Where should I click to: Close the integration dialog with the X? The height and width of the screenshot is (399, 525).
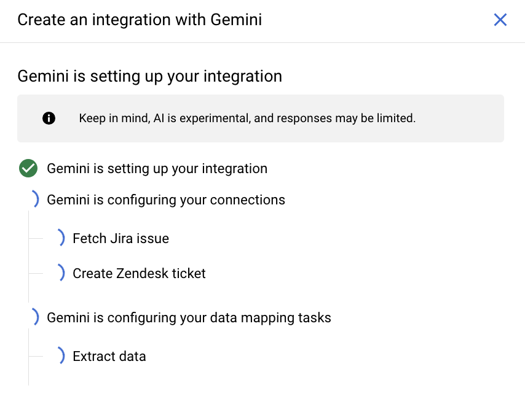point(500,20)
